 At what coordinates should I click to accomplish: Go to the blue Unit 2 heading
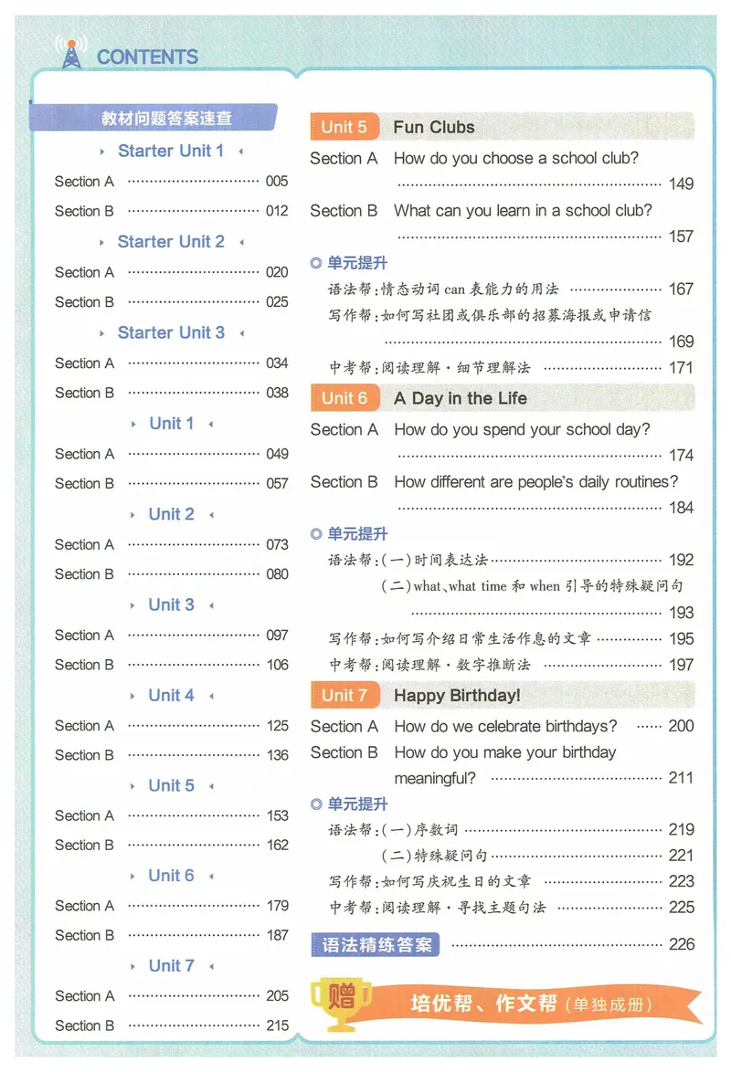(171, 514)
